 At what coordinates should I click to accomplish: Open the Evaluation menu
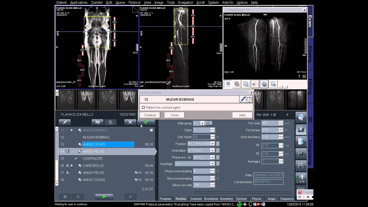point(185,3)
